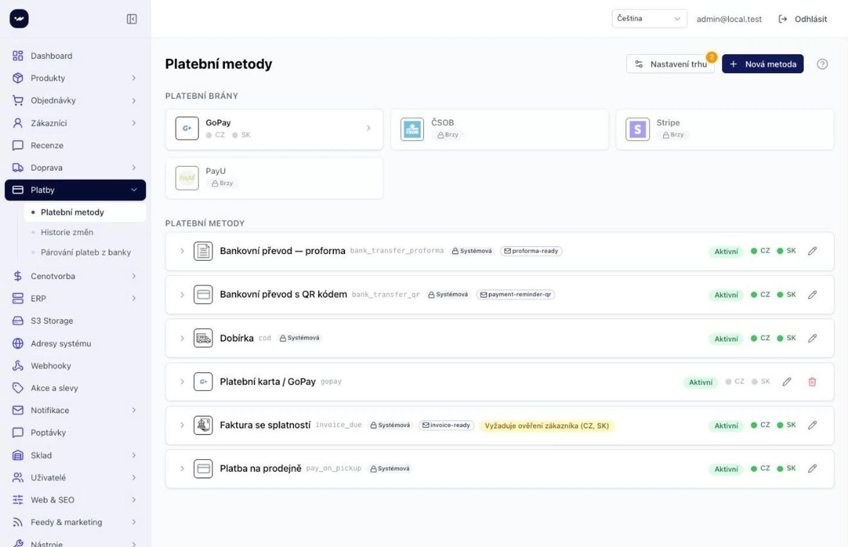The image size is (848, 547).
Task: Click the Nová metoda button
Action: pos(763,64)
